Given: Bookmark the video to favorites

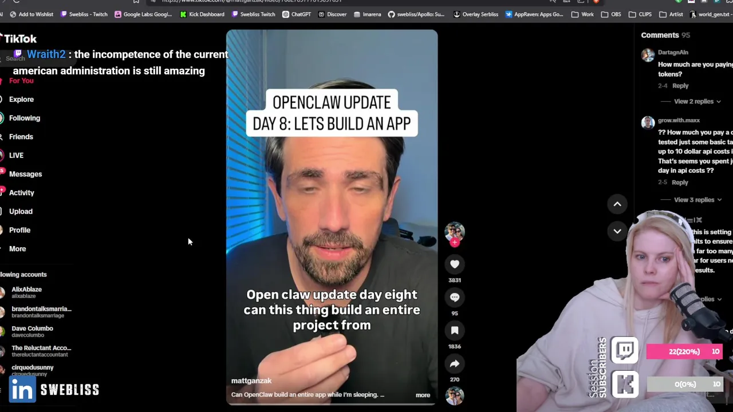Looking at the screenshot, I should click(x=455, y=331).
